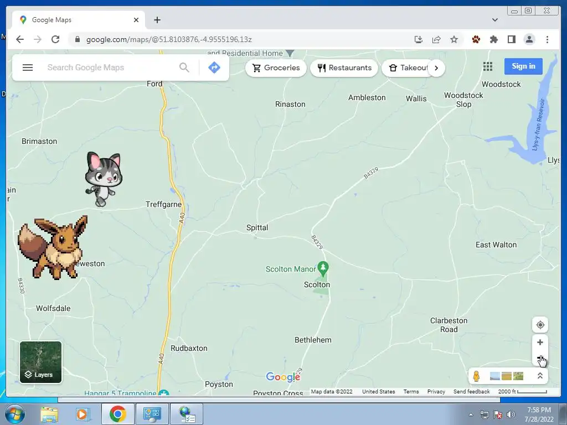Click the padlock site info icon
567x425 pixels.
77,39
